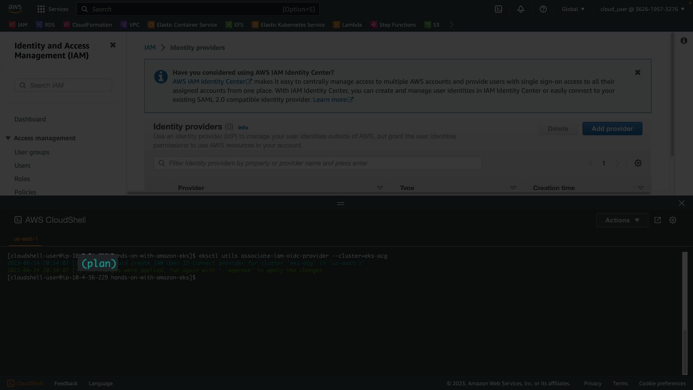Sort table by Provider column
Image resolution: width=693 pixels, height=390 pixels.
click(x=191, y=187)
